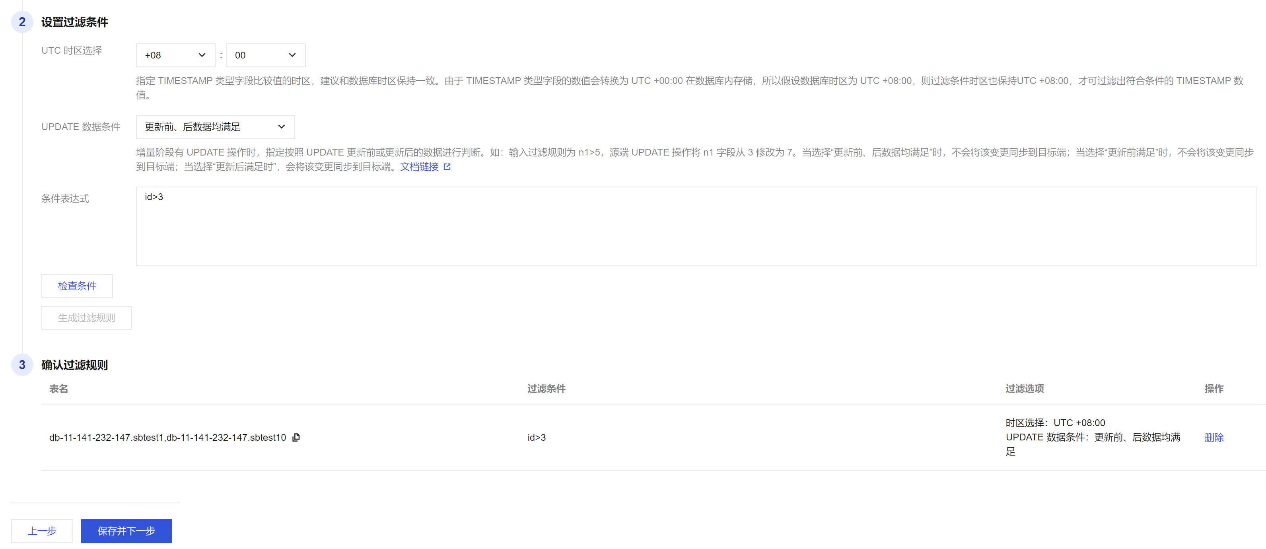Click the 过滤条件 column header
The image size is (1266, 549).
point(546,389)
